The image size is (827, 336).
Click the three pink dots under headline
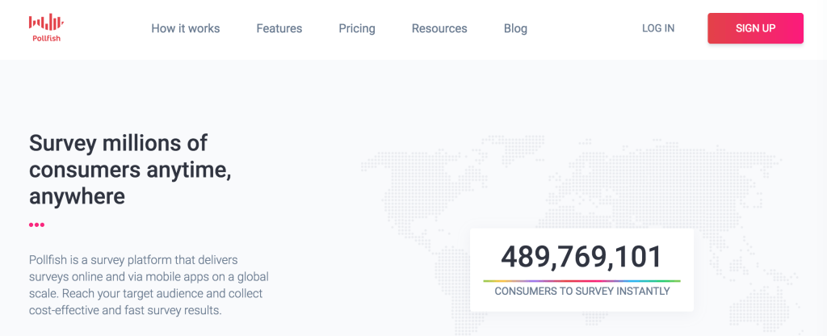tap(37, 225)
